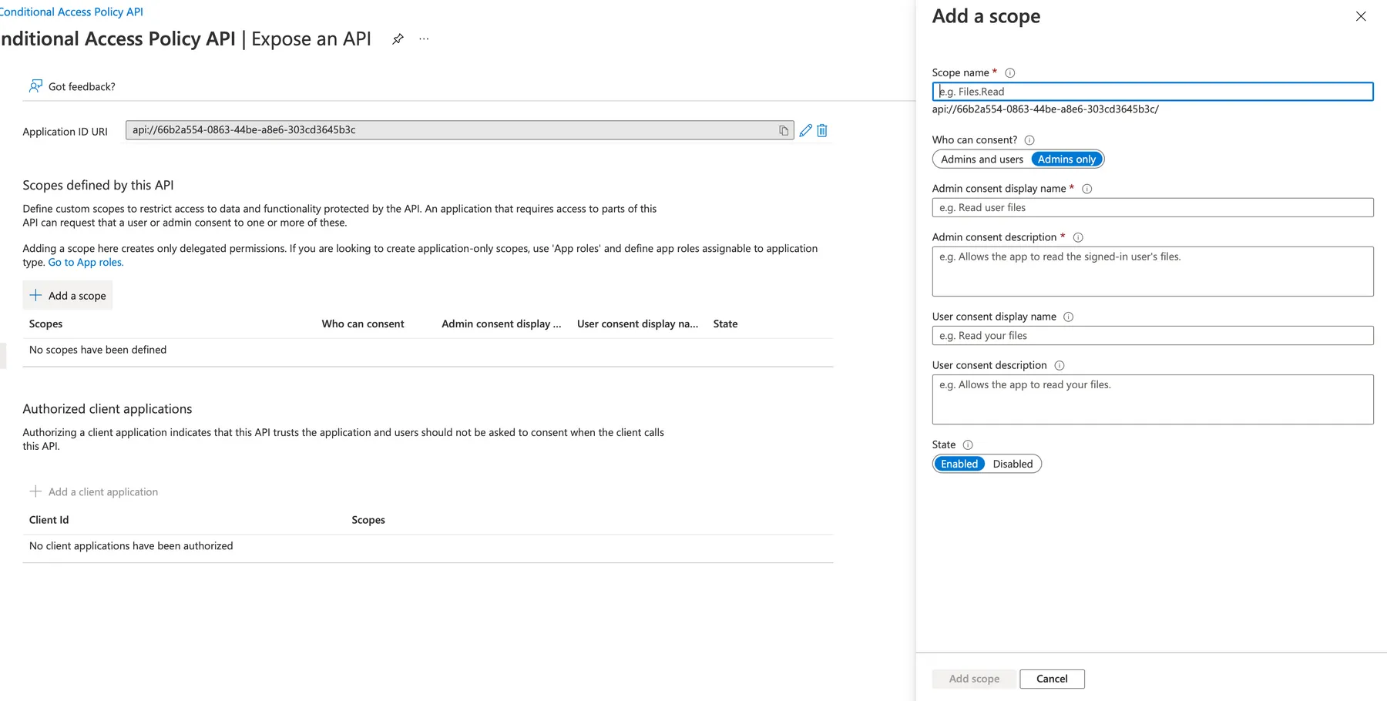1387x701 pixels.
Task: Cancel adding the scope
Action: coord(1052,679)
